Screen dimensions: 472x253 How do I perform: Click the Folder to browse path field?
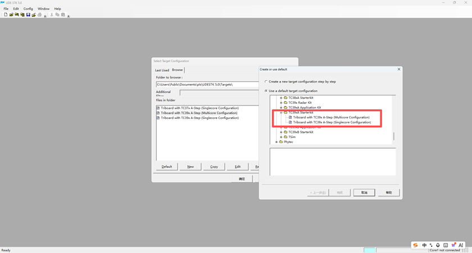click(207, 85)
